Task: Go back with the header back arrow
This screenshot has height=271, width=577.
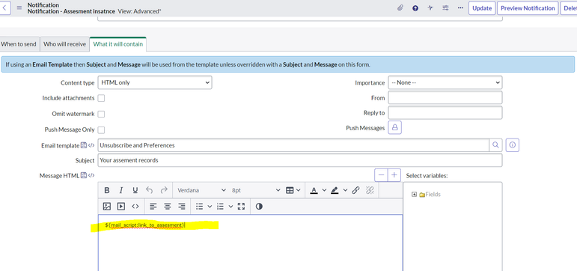Action: click(4, 7)
